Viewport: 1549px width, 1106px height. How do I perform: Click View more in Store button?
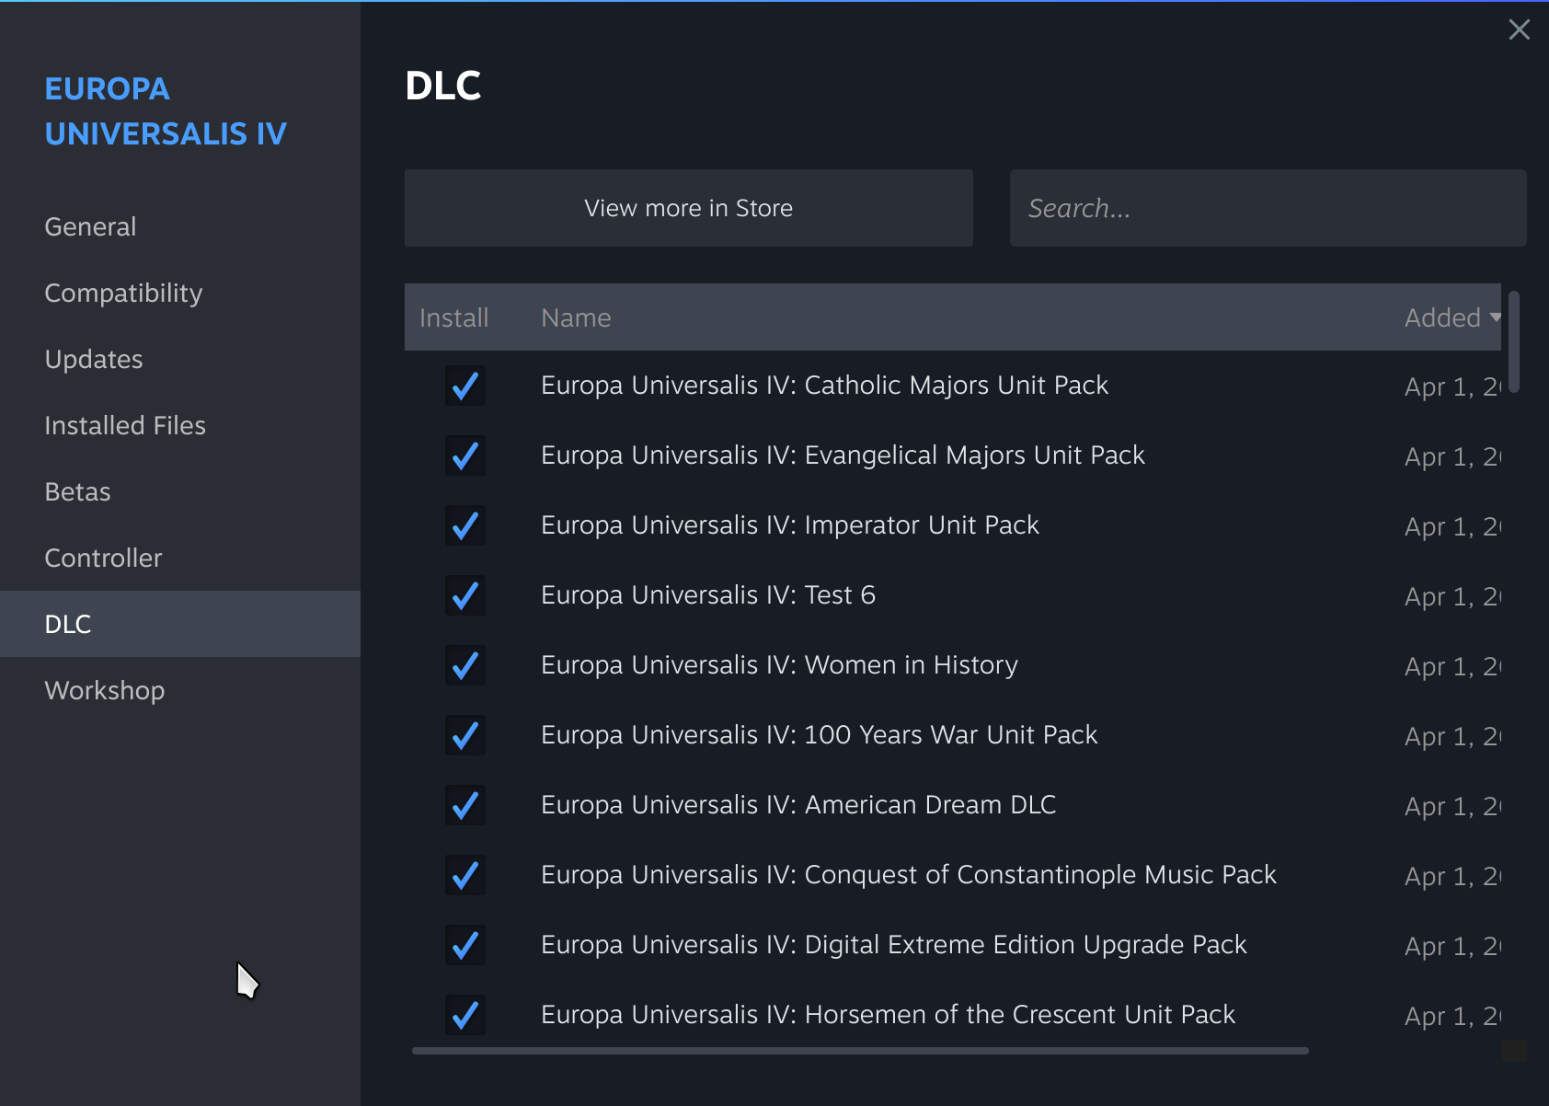689,208
